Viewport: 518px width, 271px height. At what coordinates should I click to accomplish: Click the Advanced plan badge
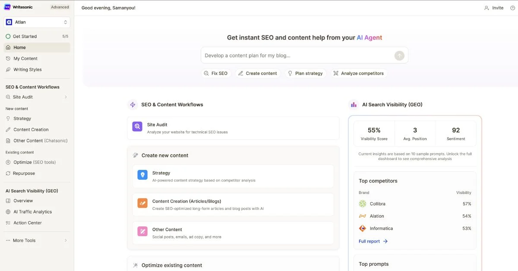coord(60,7)
